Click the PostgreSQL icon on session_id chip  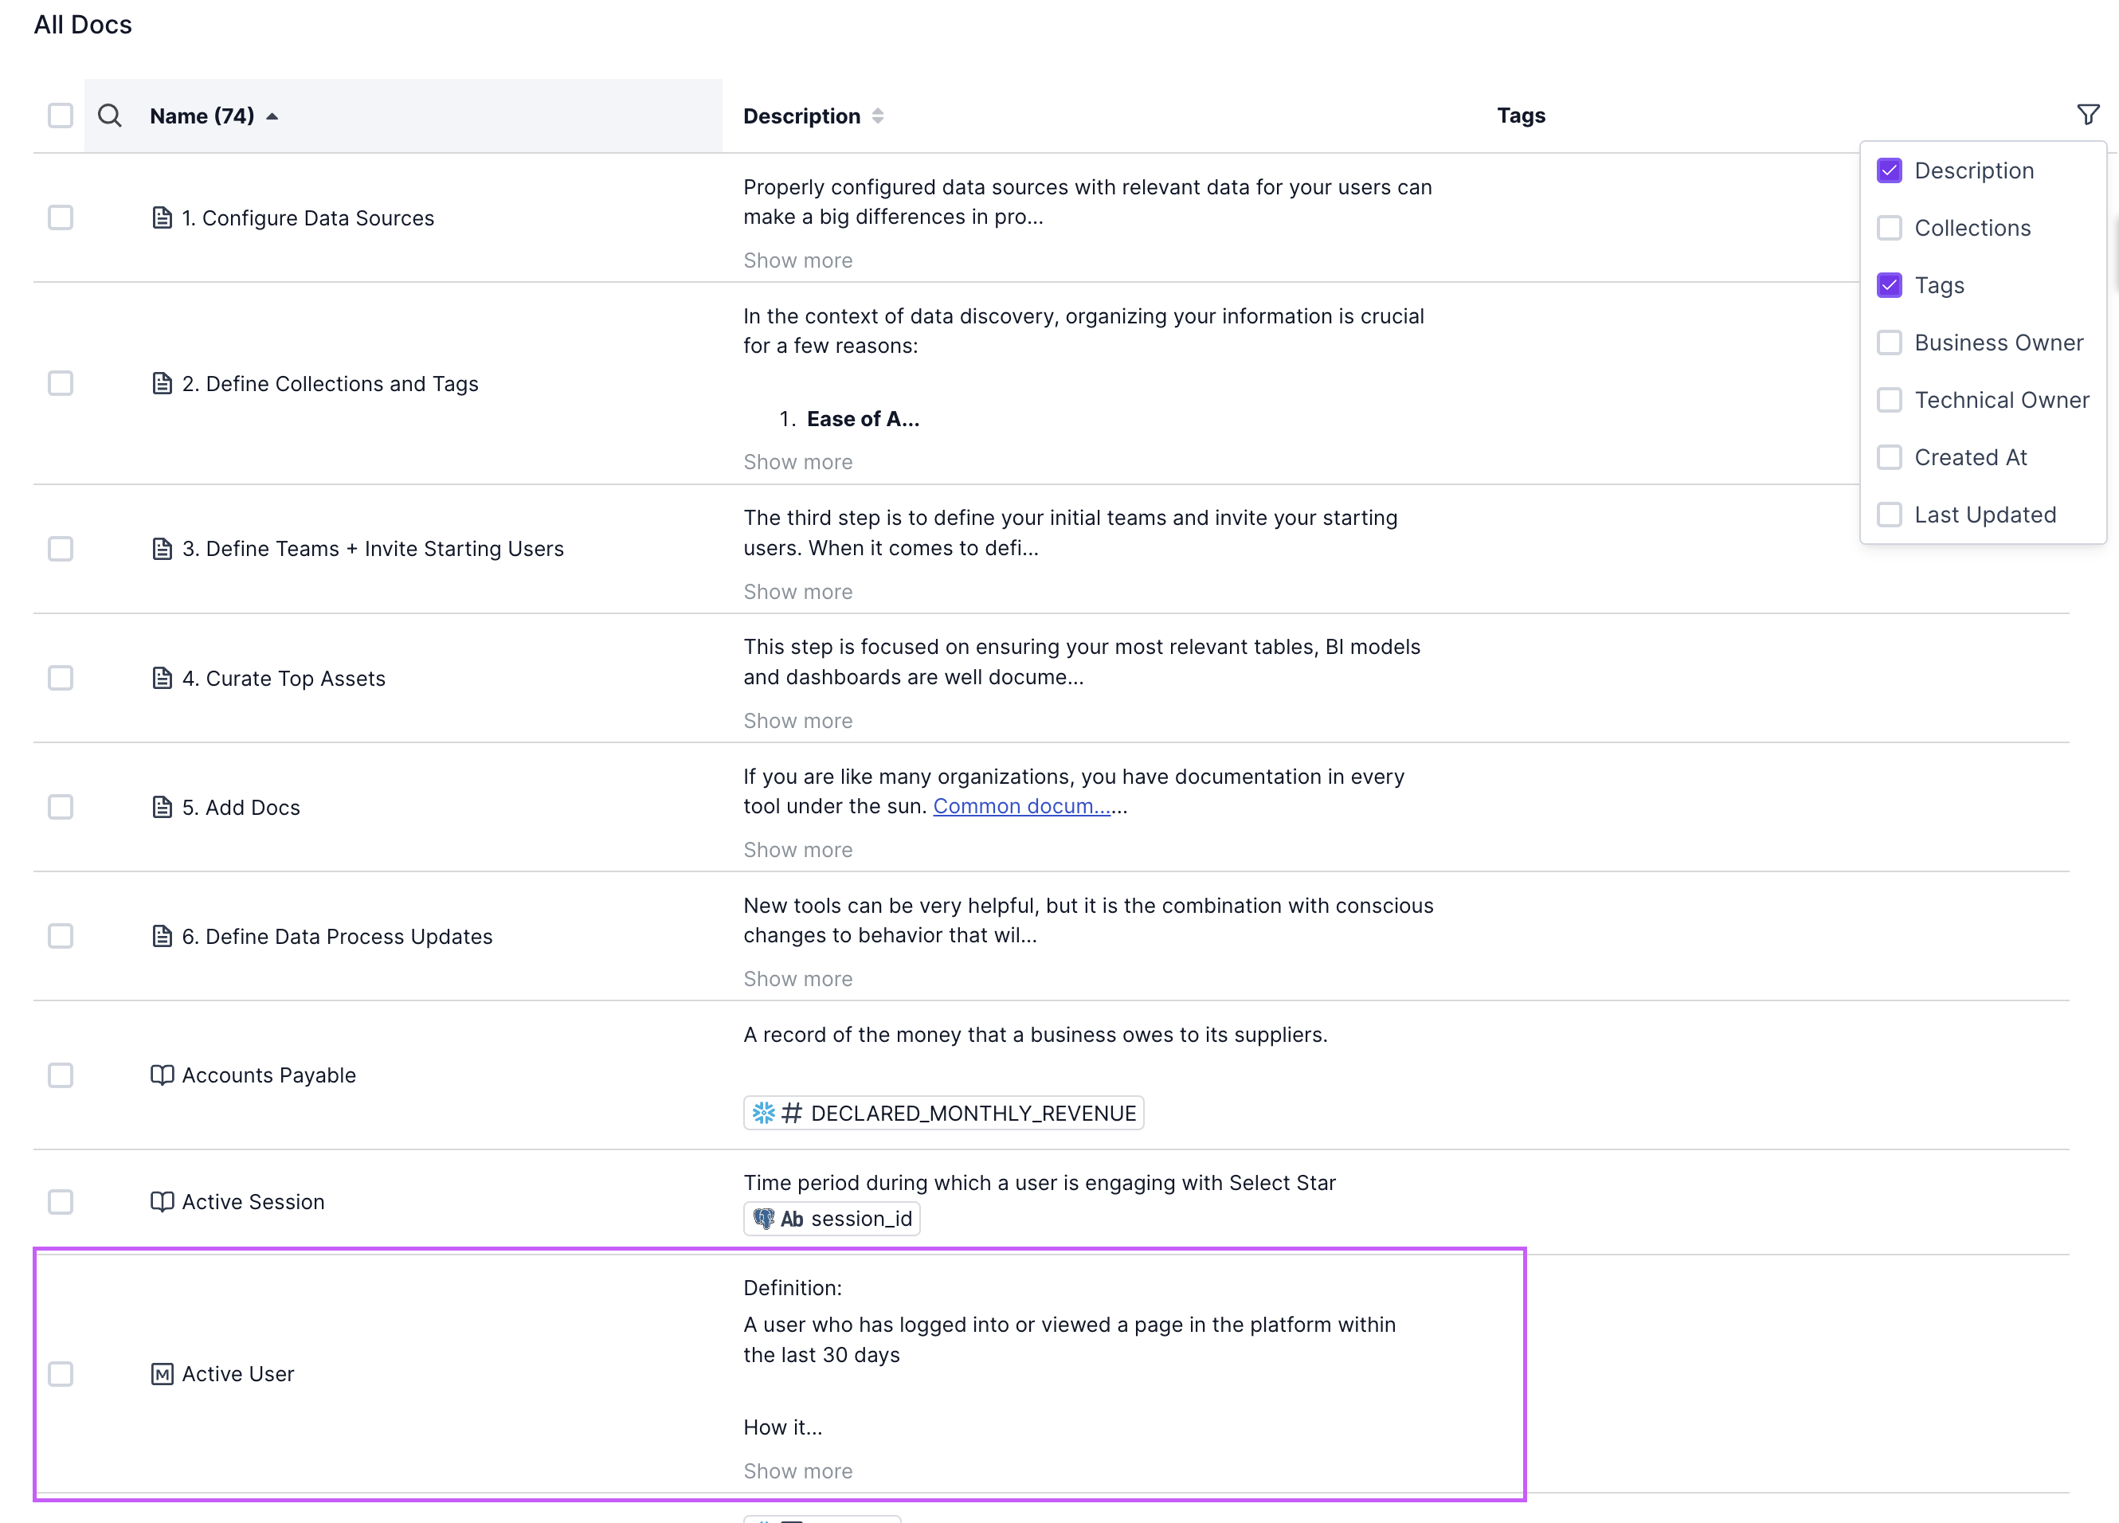[763, 1219]
